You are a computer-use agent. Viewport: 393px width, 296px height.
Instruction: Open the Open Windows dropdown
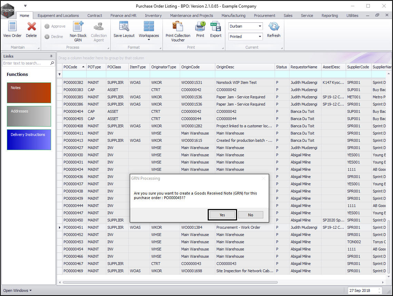tap(17, 290)
